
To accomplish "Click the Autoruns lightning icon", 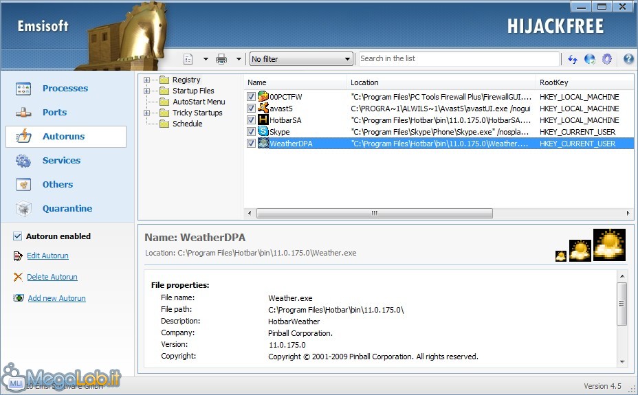I will [23, 136].
